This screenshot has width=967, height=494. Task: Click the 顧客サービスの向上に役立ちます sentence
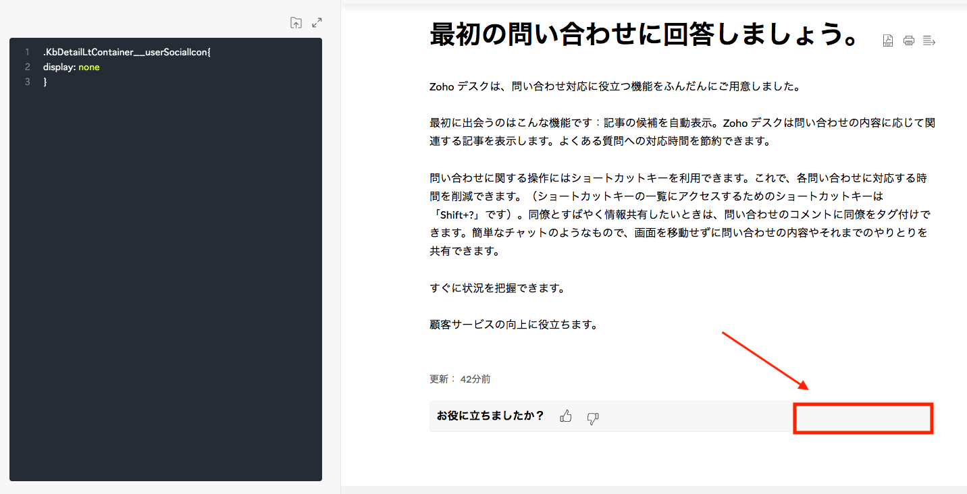click(x=513, y=324)
